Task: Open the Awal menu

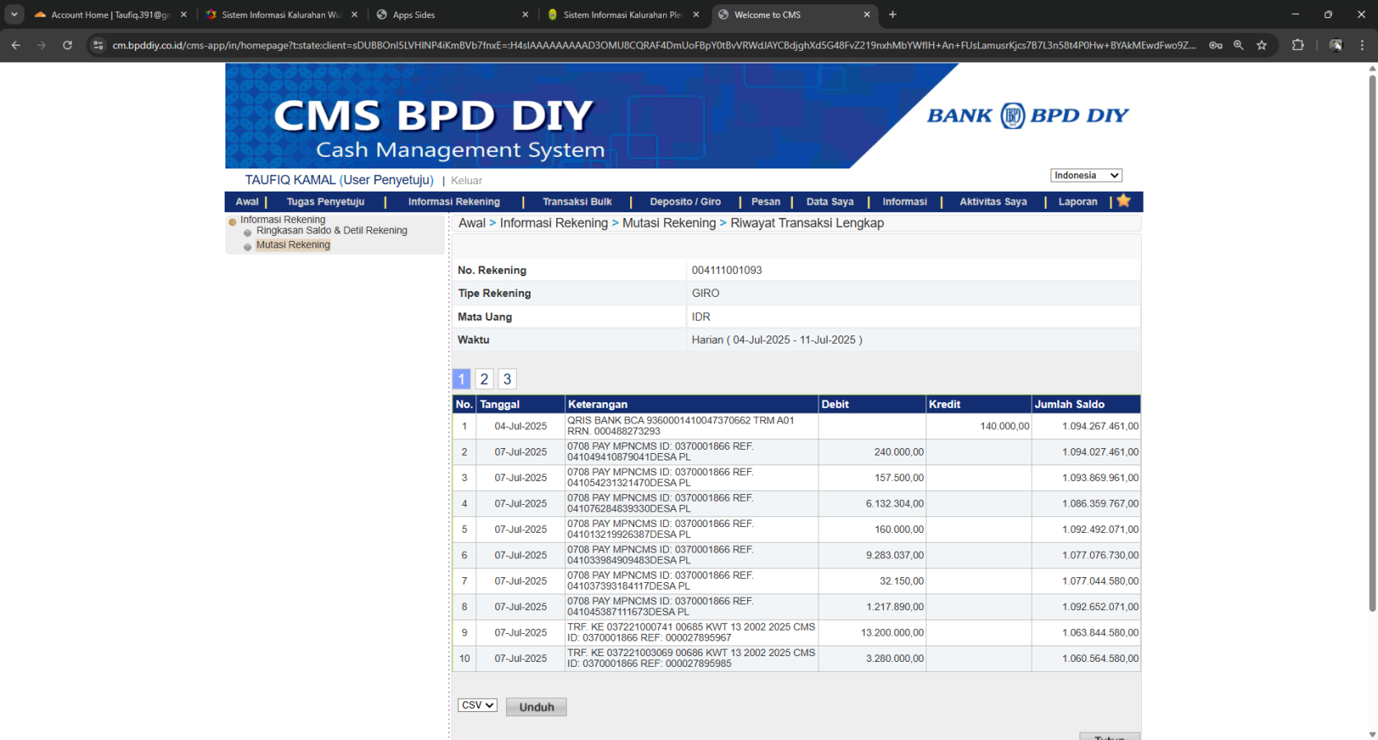Action: pyautogui.click(x=247, y=201)
